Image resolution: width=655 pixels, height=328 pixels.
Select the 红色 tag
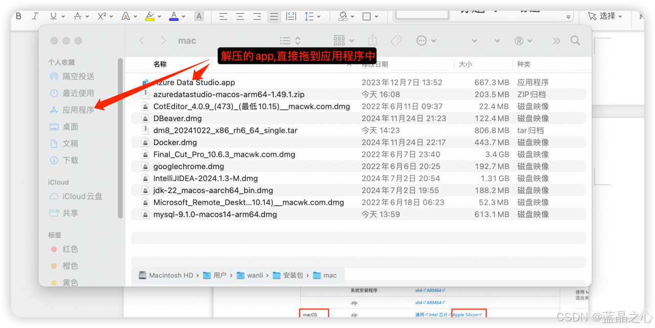(x=64, y=249)
